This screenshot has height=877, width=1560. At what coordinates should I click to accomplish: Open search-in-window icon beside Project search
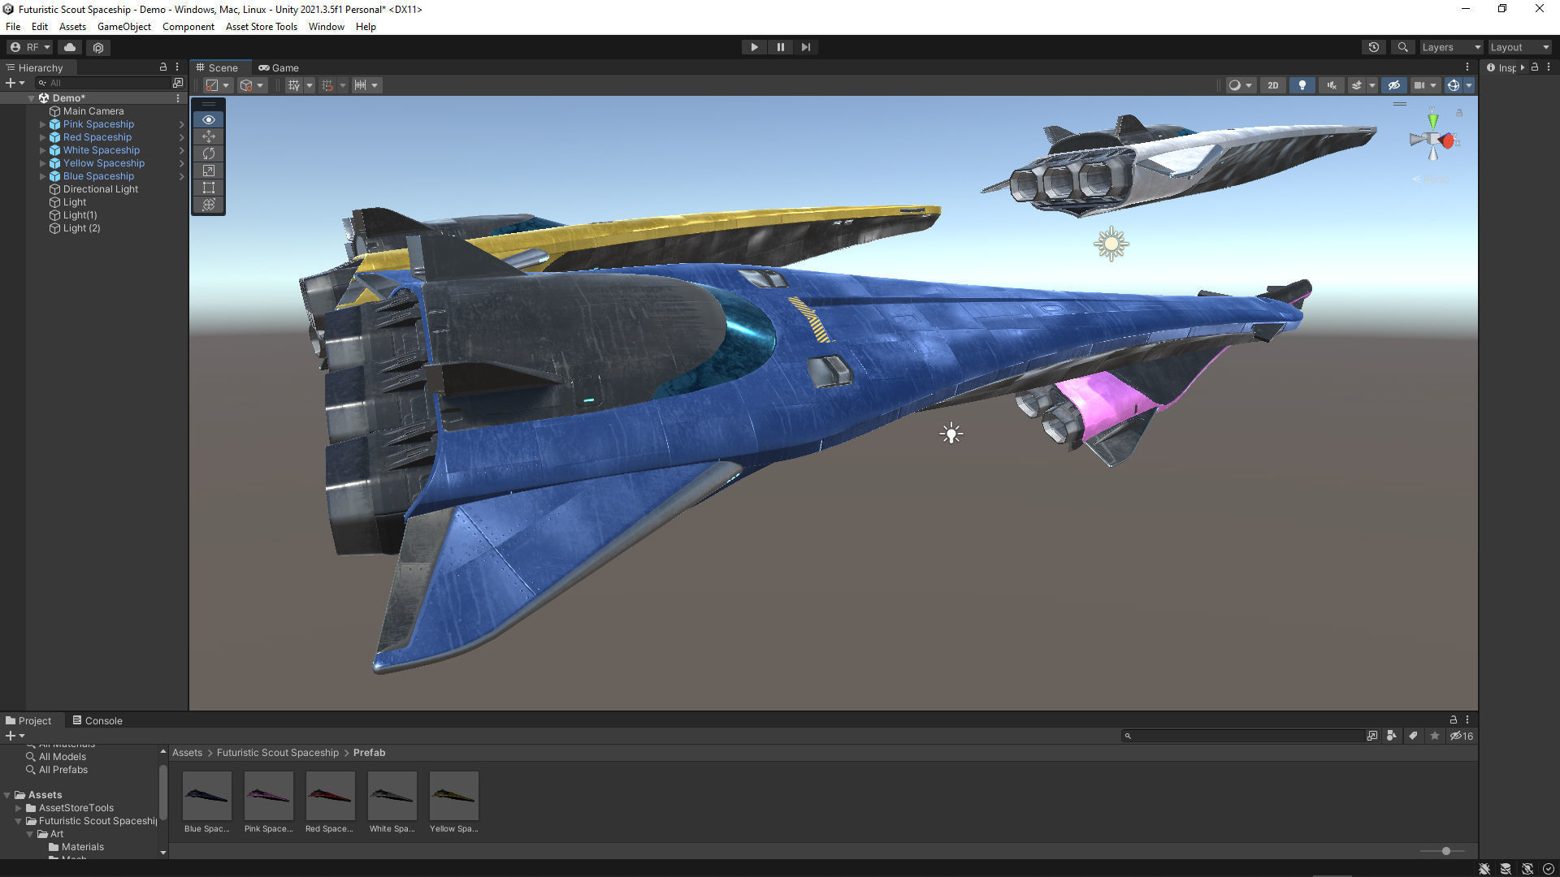(x=1372, y=736)
